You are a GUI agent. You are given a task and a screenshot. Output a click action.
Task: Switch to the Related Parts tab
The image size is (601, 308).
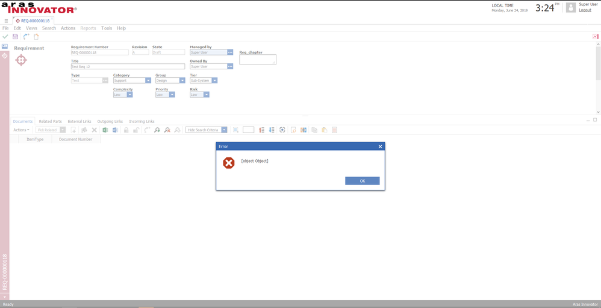[x=50, y=121]
